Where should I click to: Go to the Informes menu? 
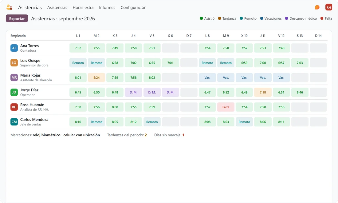point(107,8)
